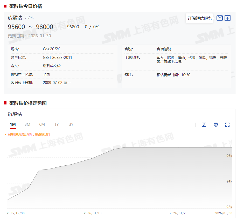Click the red marker beside 硫酸钴价格走势图
Viewport: 237px width, 218px height.
pos(5,103)
